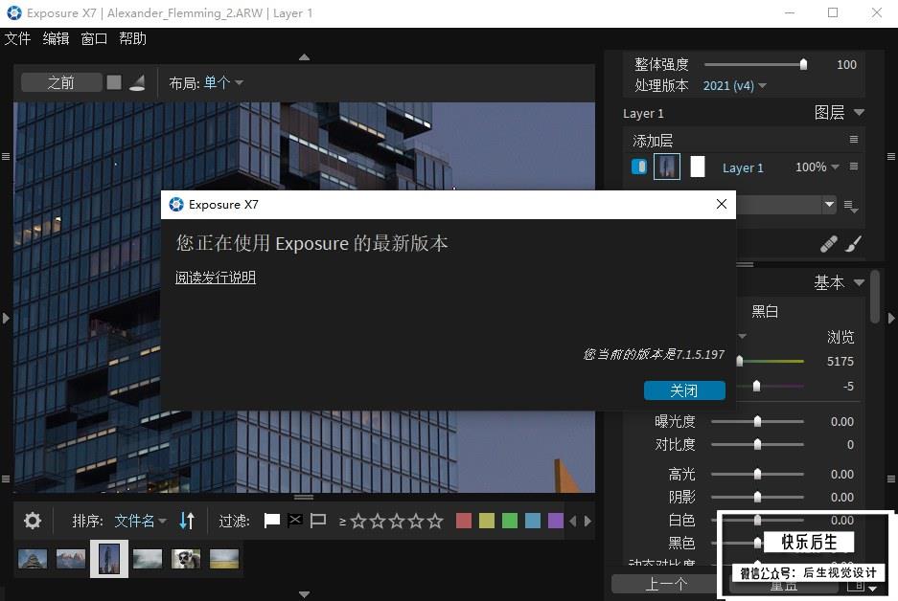This screenshot has width=898, height=601.
Task: Collapse the top panel with the up arrow
Action: pyautogui.click(x=304, y=57)
